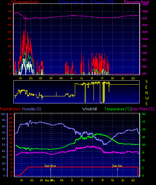Click hour 13 on windspeed time axis
Viewport: 156px width, 185px height.
(82, 78)
